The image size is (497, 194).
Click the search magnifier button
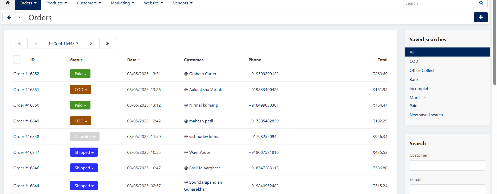point(481,3)
